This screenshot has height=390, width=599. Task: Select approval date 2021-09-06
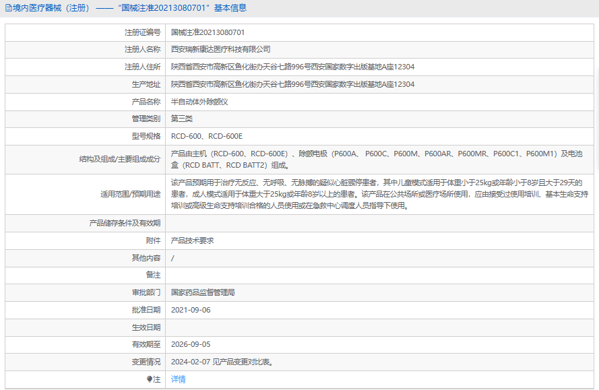click(x=191, y=310)
